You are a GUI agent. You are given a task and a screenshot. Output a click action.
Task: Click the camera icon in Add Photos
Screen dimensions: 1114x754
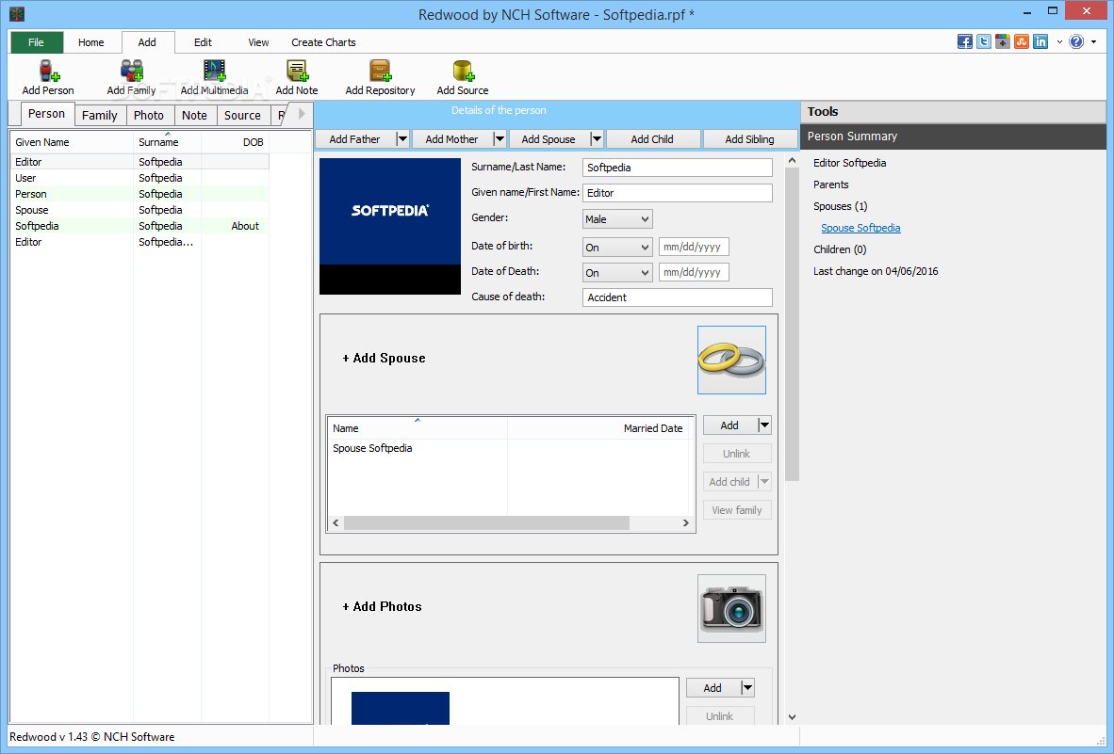(731, 609)
